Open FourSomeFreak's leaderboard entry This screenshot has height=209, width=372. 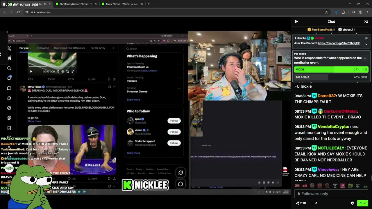pos(321,30)
